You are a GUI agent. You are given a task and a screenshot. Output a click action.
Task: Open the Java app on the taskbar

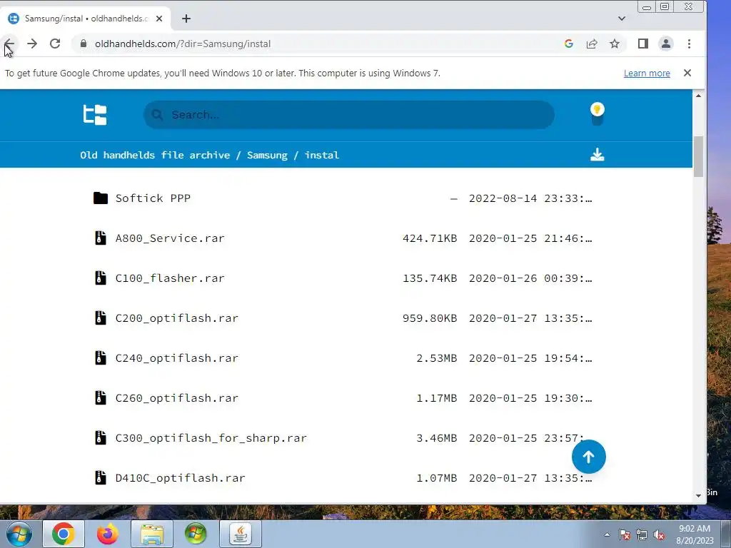click(240, 534)
